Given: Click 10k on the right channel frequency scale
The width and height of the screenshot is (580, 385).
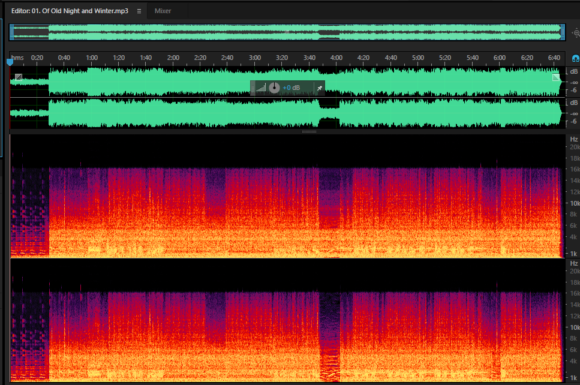Looking at the screenshot, I should [575, 327].
